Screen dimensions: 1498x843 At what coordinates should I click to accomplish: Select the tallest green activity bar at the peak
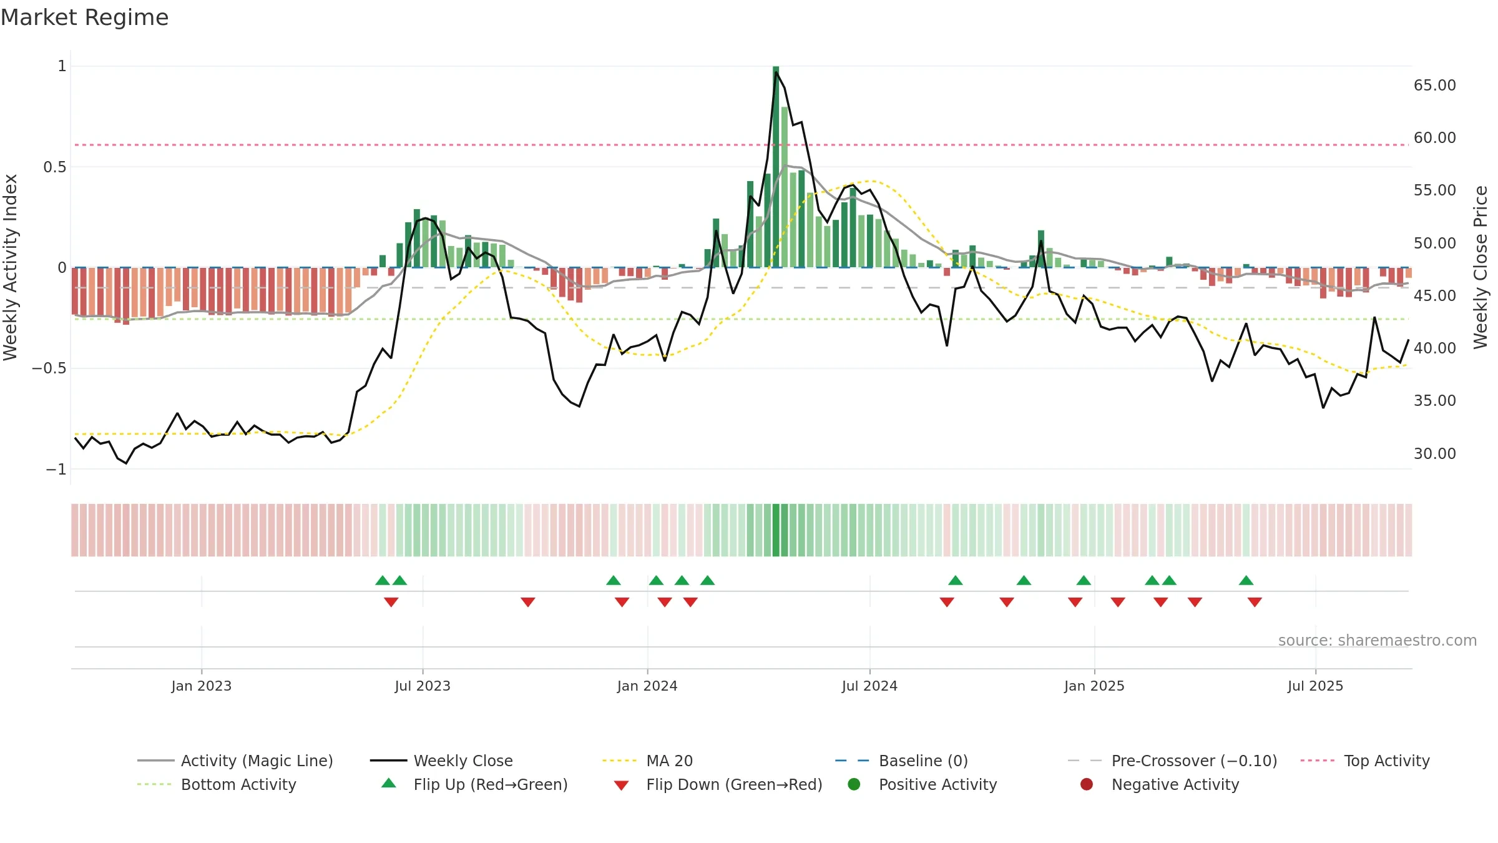click(x=776, y=167)
